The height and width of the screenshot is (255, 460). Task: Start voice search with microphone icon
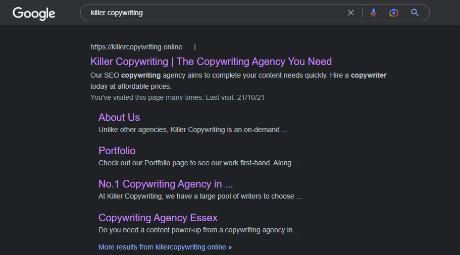[x=374, y=13]
